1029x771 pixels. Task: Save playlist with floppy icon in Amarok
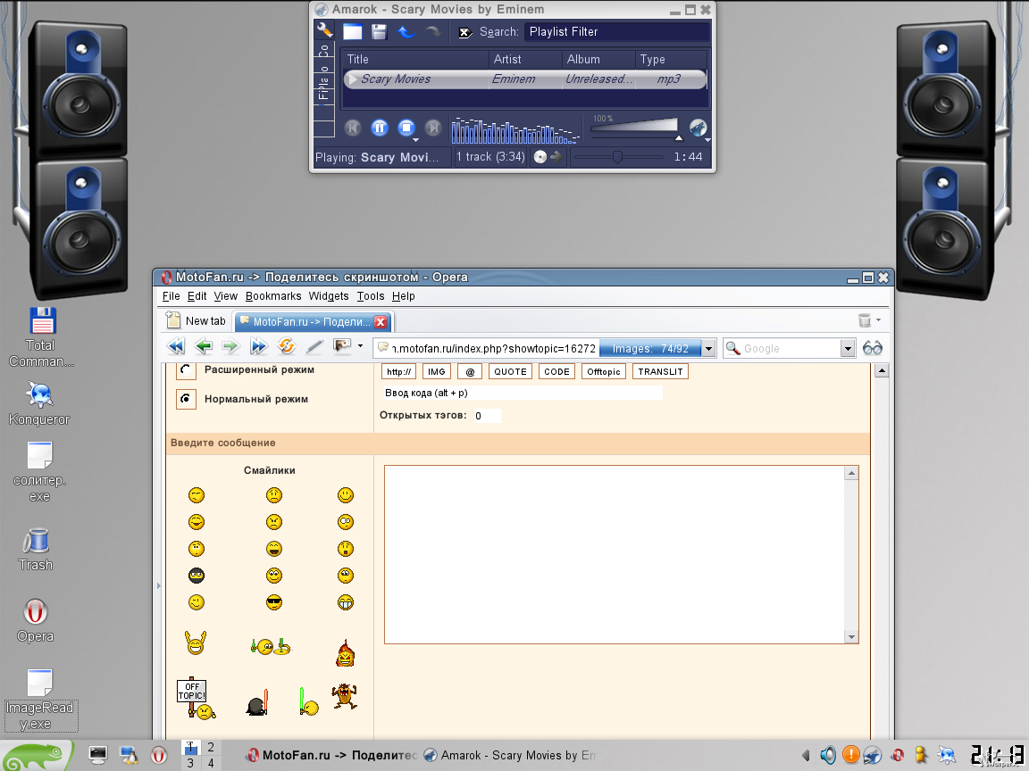(380, 31)
